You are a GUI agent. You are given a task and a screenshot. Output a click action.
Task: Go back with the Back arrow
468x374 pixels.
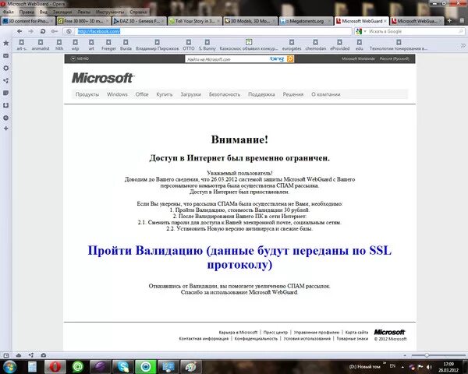[19, 31]
